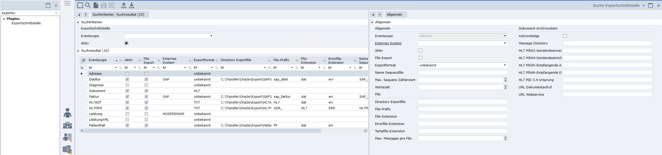
Task: Open the hospital building sidebar icon
Action: (67, 125)
